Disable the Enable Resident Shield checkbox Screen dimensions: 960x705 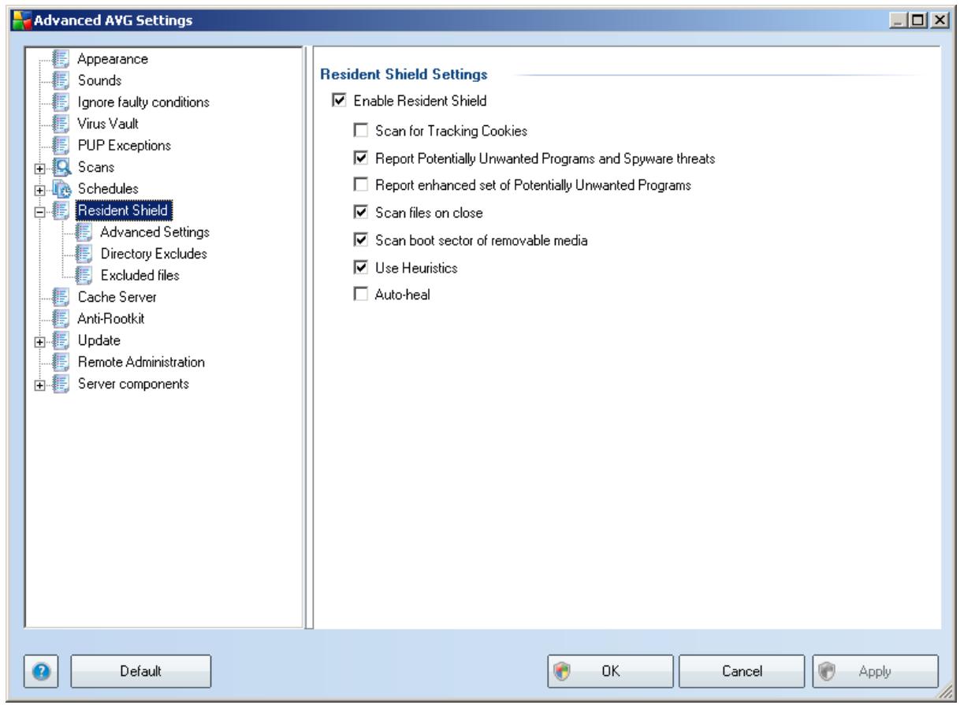click(340, 100)
